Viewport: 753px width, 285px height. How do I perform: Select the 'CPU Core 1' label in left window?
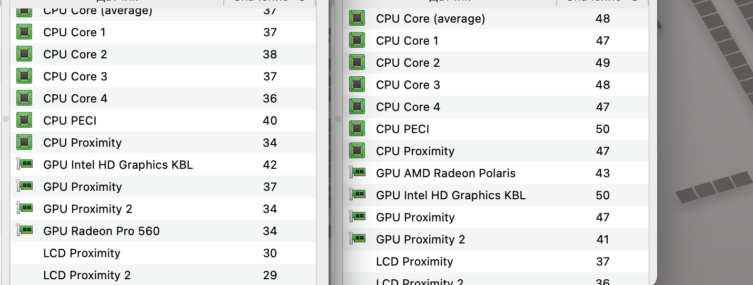tap(74, 32)
